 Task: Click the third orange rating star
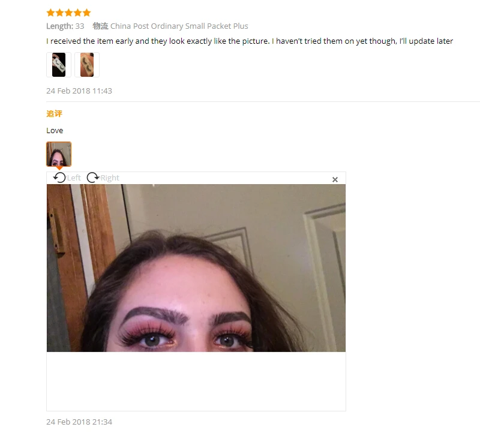(x=68, y=13)
